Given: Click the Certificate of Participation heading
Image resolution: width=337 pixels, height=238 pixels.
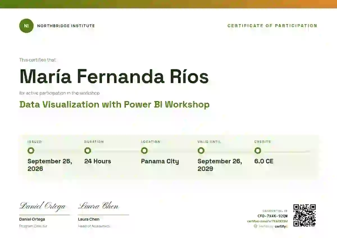Looking at the screenshot, I should point(272,26).
